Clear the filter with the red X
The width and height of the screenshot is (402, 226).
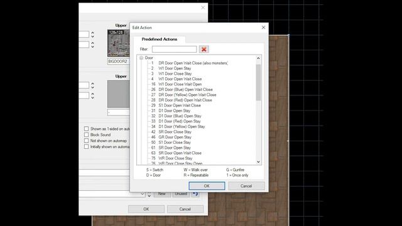pyautogui.click(x=204, y=49)
